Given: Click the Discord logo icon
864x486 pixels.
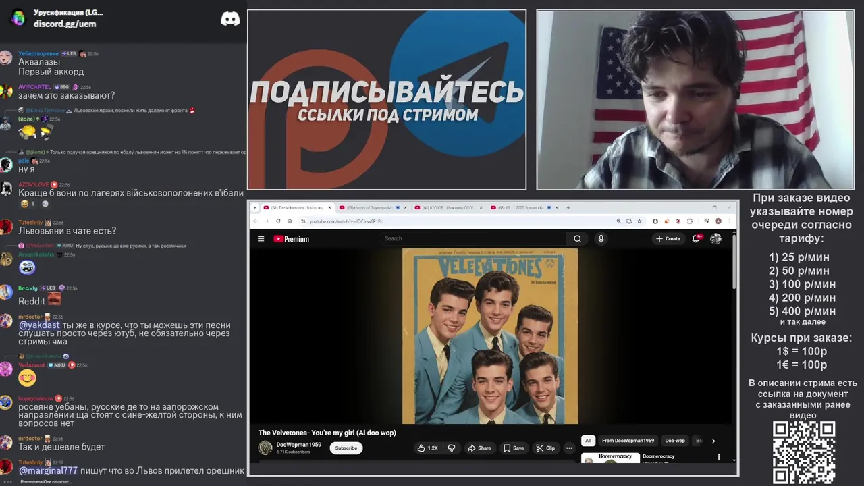Looking at the screenshot, I should (x=230, y=19).
